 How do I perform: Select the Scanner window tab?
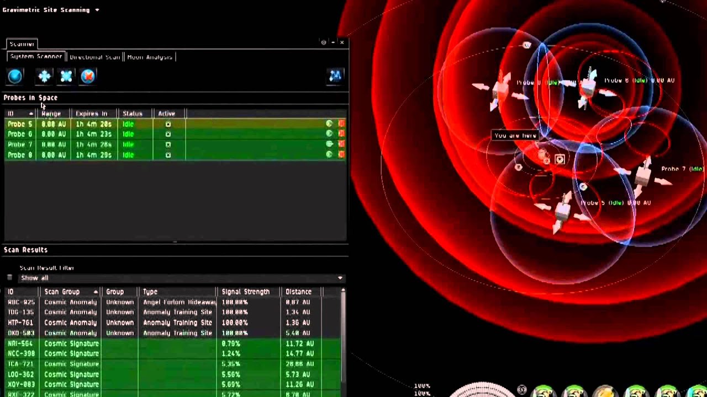pos(22,44)
